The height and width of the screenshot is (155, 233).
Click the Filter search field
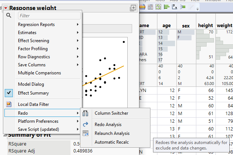pyautogui.click(x=49, y=16)
